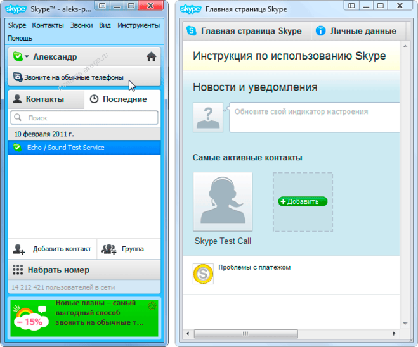Click the green online status icon
The width and height of the screenshot is (418, 347).
click(18, 56)
